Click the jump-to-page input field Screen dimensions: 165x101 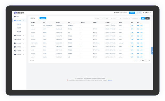pos(146,61)
